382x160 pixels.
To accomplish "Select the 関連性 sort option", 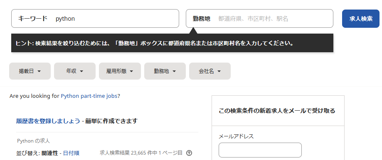I will tap(50, 153).
